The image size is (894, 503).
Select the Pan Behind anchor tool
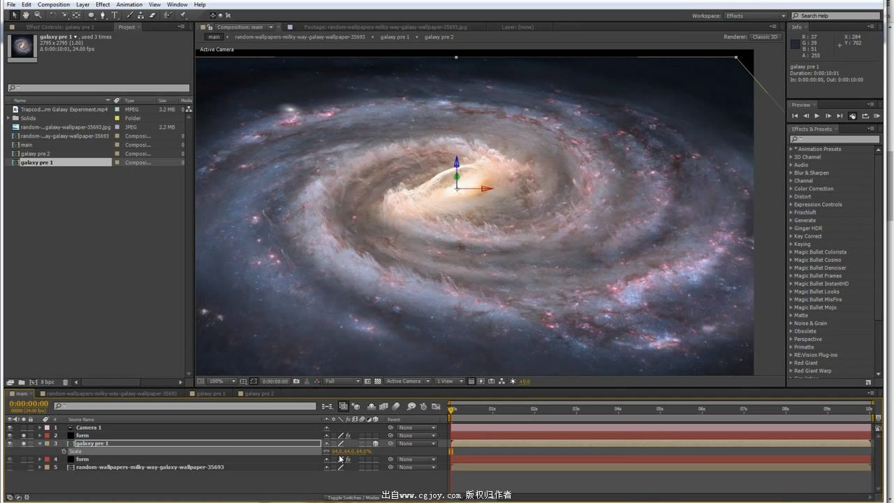pos(76,15)
